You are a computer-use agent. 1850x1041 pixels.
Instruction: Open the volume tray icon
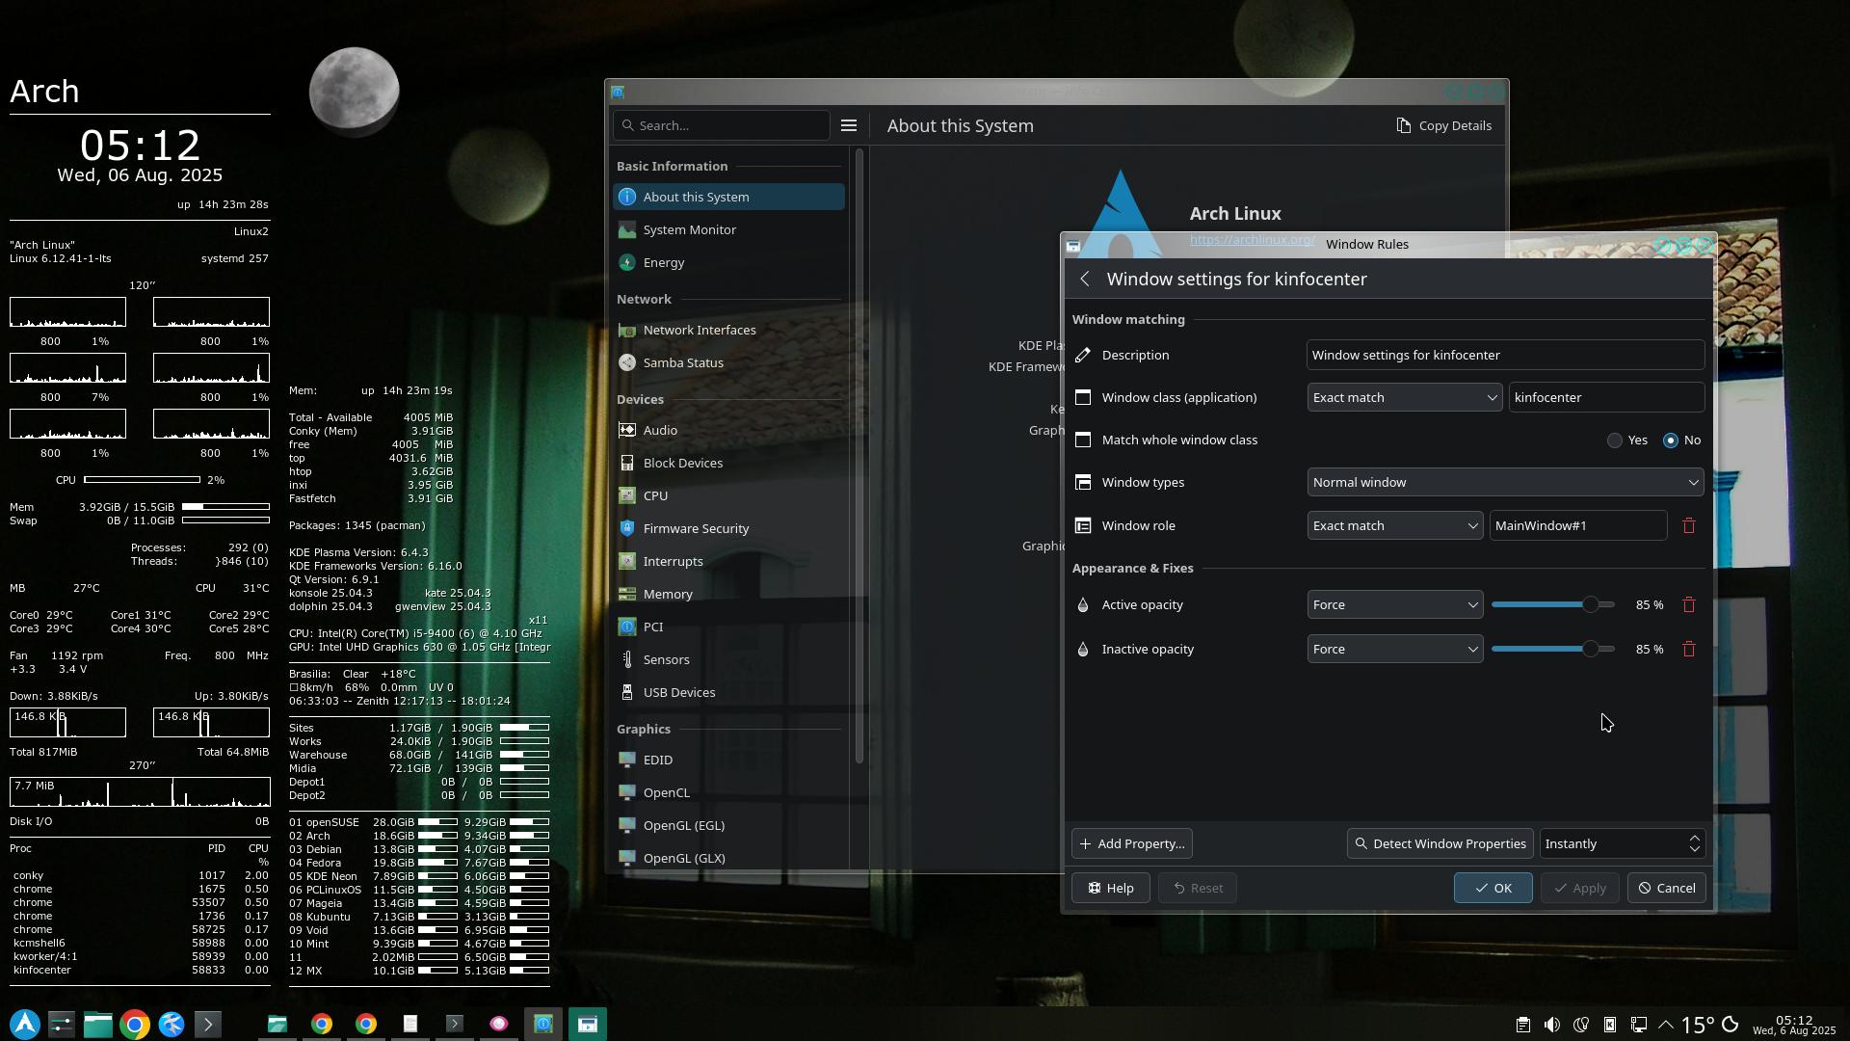coord(1551,1025)
